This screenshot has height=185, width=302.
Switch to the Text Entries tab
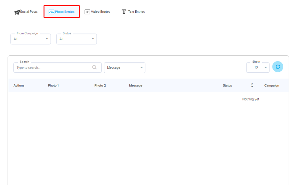point(133,12)
